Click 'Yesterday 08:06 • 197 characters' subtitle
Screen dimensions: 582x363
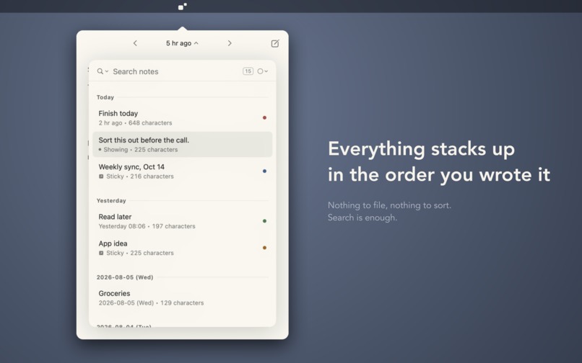click(147, 226)
